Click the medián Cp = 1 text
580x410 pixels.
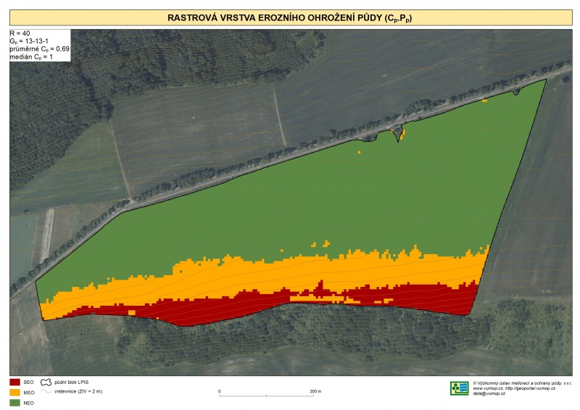coord(31,57)
